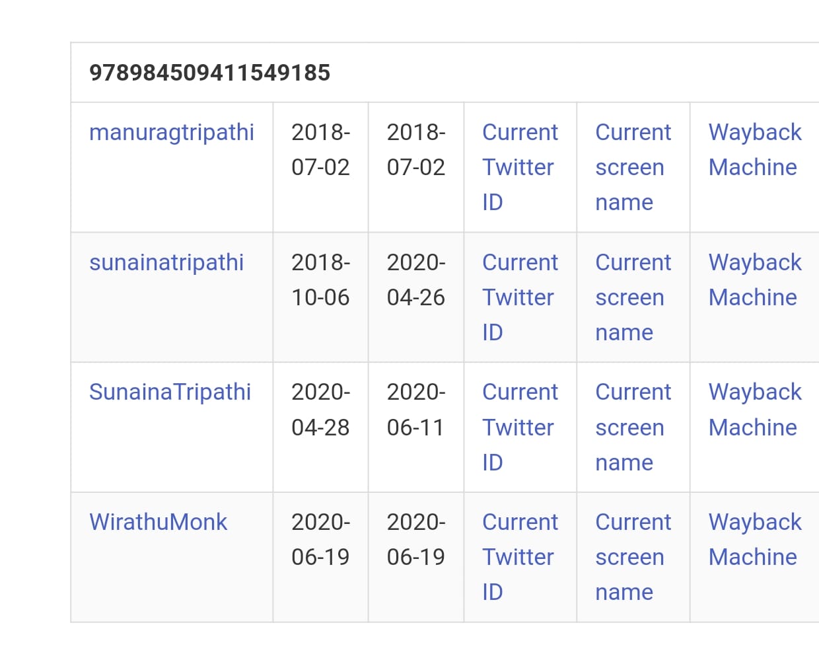Click Current Twitter ID in manuragtripathi row
The image size is (819, 666).
(x=520, y=167)
